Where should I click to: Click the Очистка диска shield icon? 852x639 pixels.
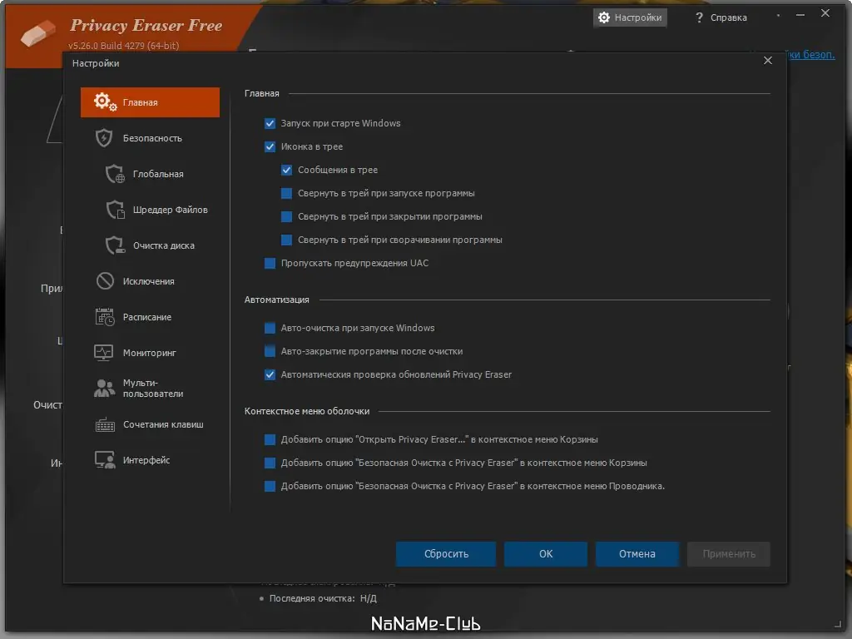(115, 245)
